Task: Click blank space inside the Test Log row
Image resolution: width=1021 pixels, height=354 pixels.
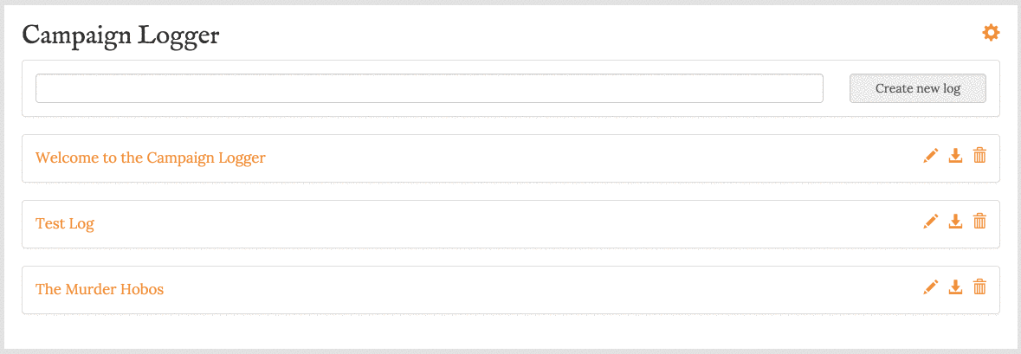Action: pos(507,224)
